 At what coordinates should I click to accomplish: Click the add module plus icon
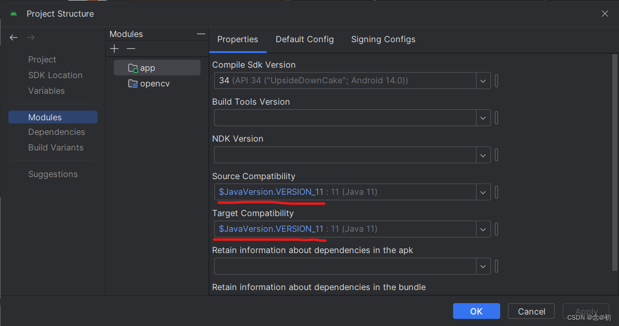pos(114,48)
